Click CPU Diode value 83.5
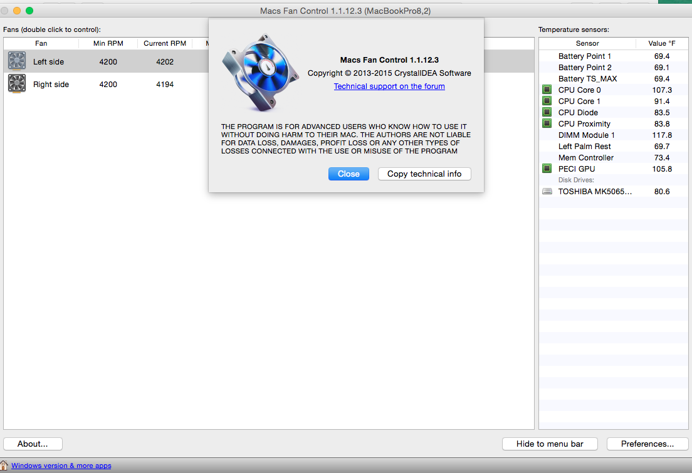 click(662, 113)
